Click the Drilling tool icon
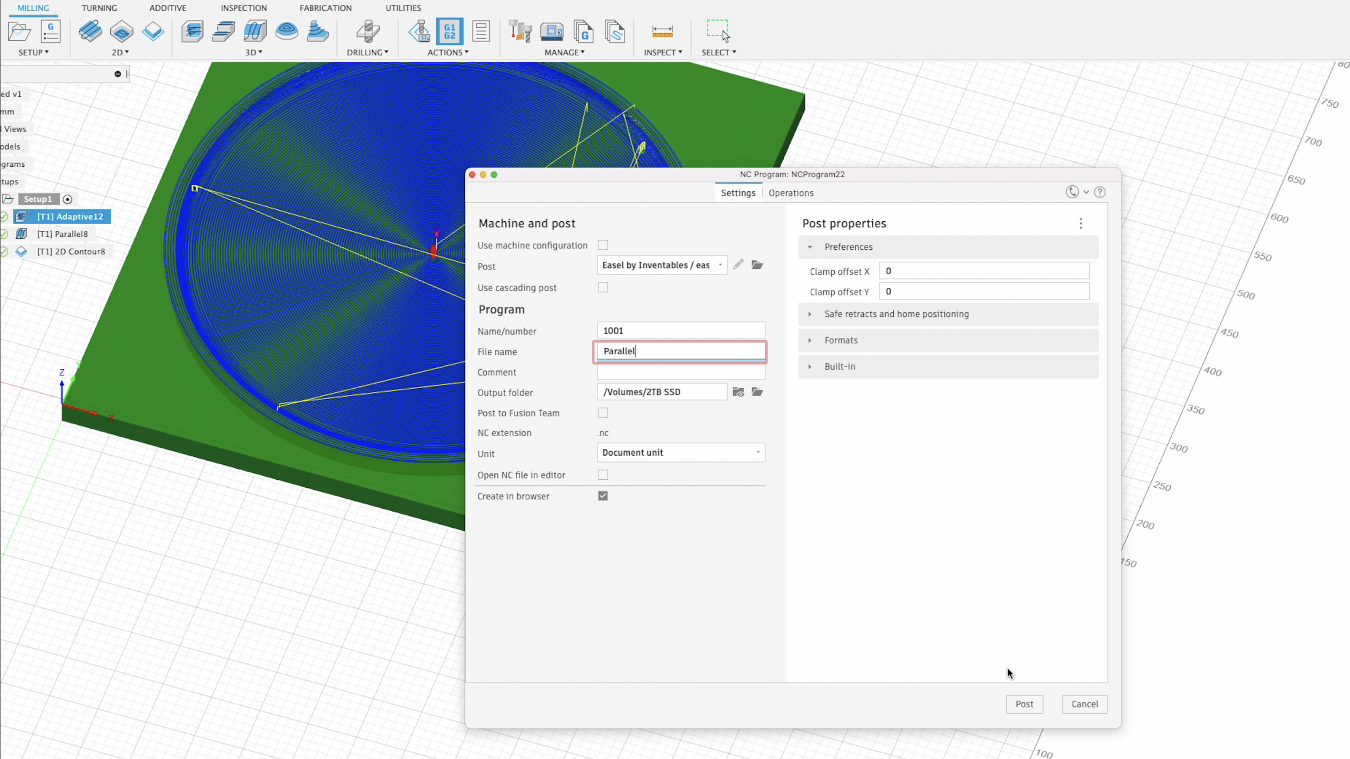 [368, 31]
